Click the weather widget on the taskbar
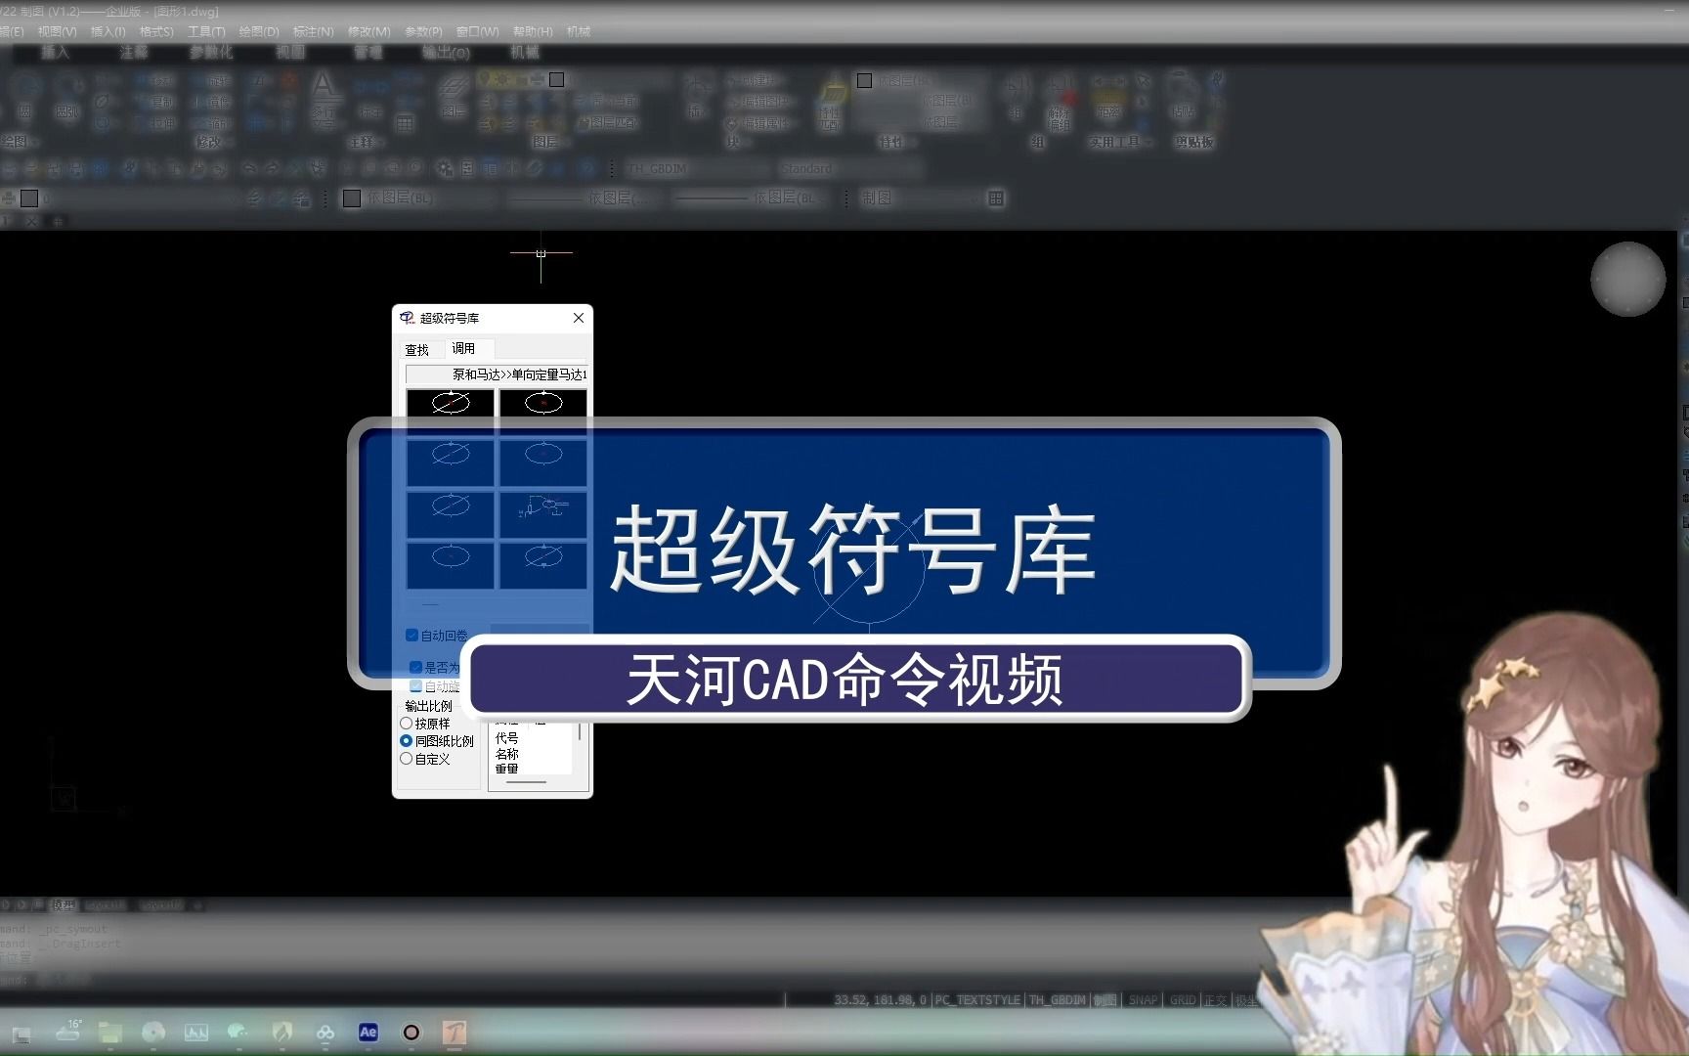The height and width of the screenshot is (1056, 1689). click(68, 1031)
